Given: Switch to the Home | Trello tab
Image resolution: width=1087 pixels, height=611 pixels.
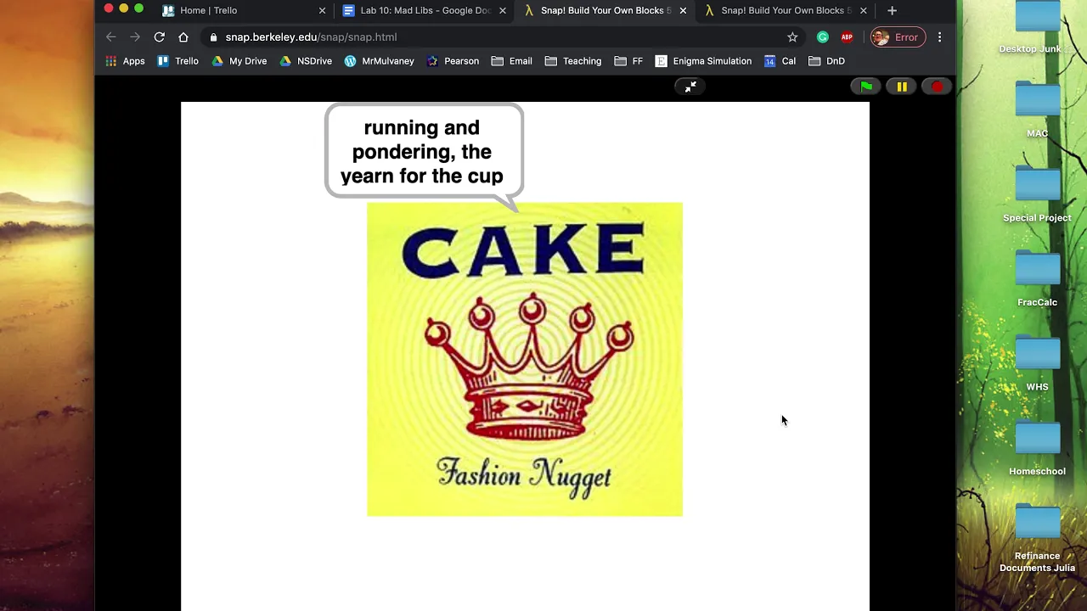Looking at the screenshot, I should (245, 10).
